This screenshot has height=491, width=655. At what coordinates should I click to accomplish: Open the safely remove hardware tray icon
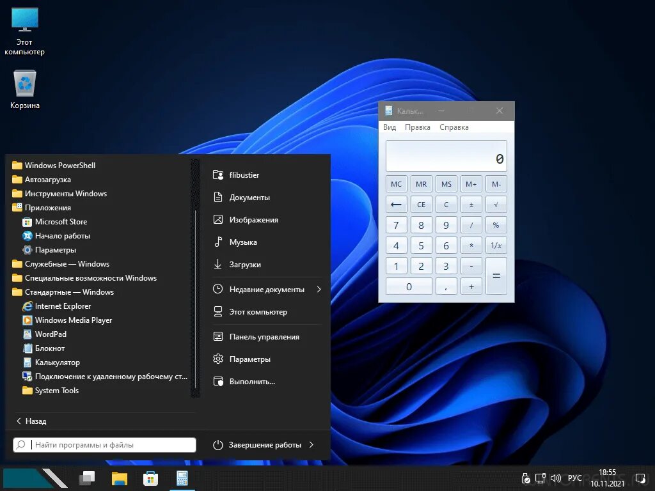(x=526, y=478)
